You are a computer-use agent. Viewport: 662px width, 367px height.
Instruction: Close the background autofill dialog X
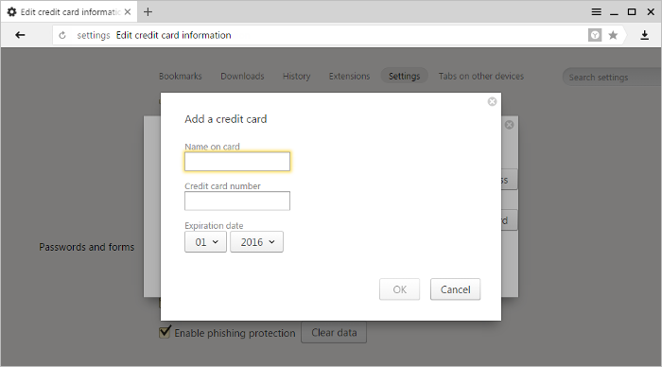point(509,125)
